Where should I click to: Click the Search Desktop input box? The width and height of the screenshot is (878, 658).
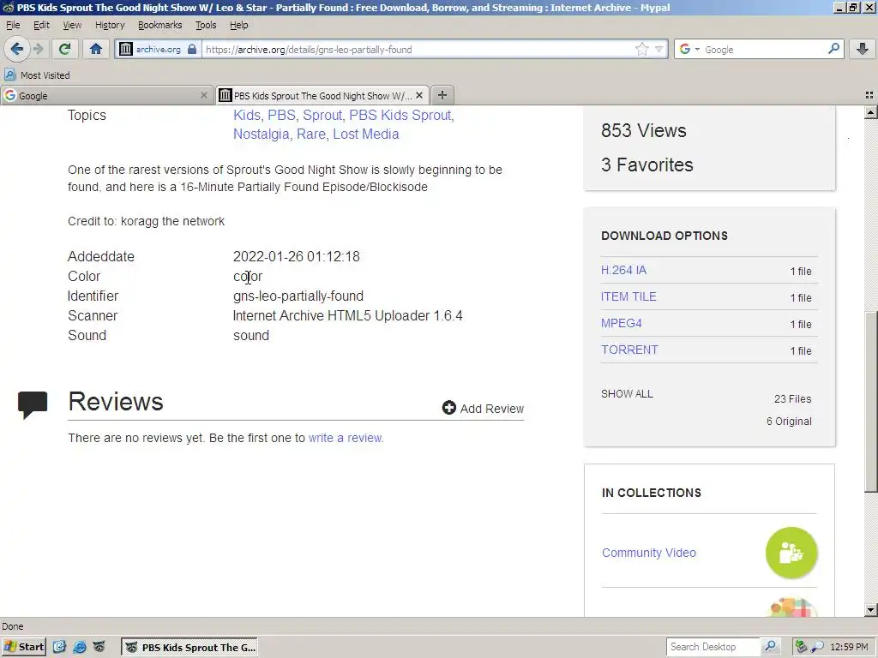[x=713, y=647]
